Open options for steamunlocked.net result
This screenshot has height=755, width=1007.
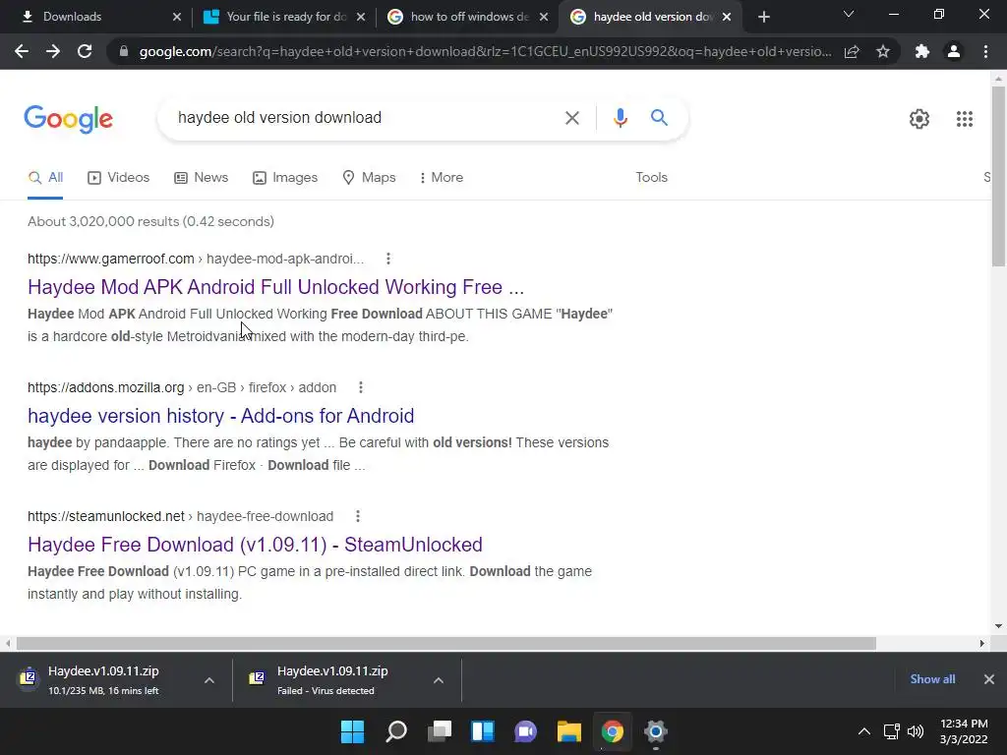(358, 516)
